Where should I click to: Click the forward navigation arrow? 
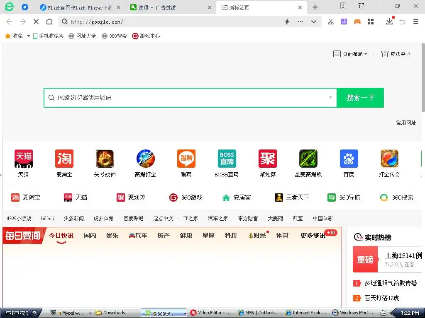[23, 22]
